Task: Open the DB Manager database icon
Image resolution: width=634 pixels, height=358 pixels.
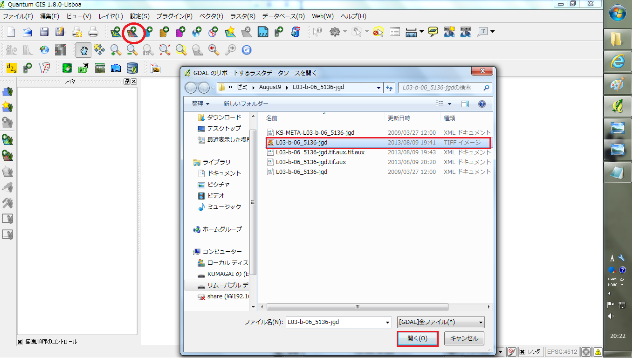Action: click(132, 68)
